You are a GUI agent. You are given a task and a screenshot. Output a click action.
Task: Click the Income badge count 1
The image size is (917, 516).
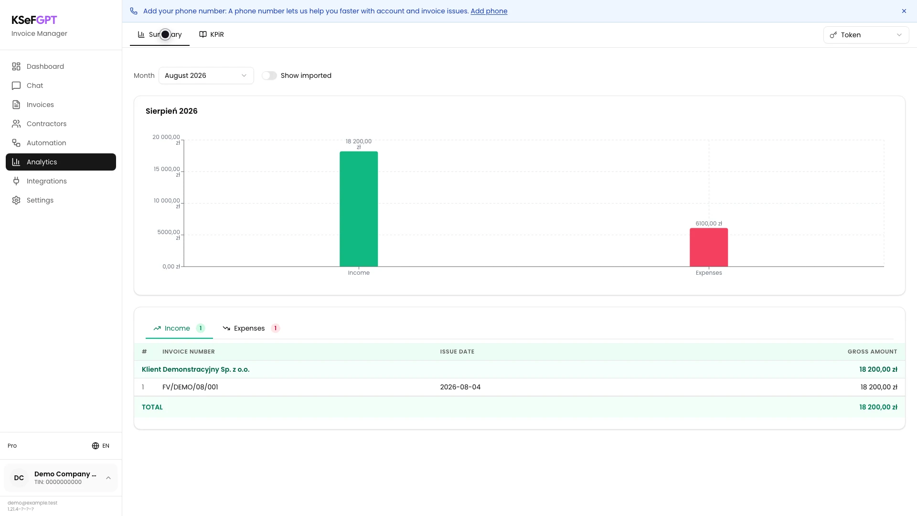201,328
